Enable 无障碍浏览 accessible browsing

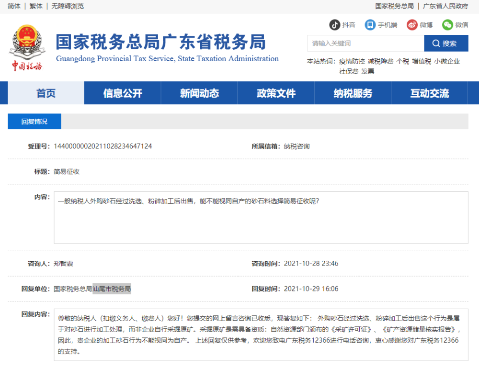[x=68, y=6]
